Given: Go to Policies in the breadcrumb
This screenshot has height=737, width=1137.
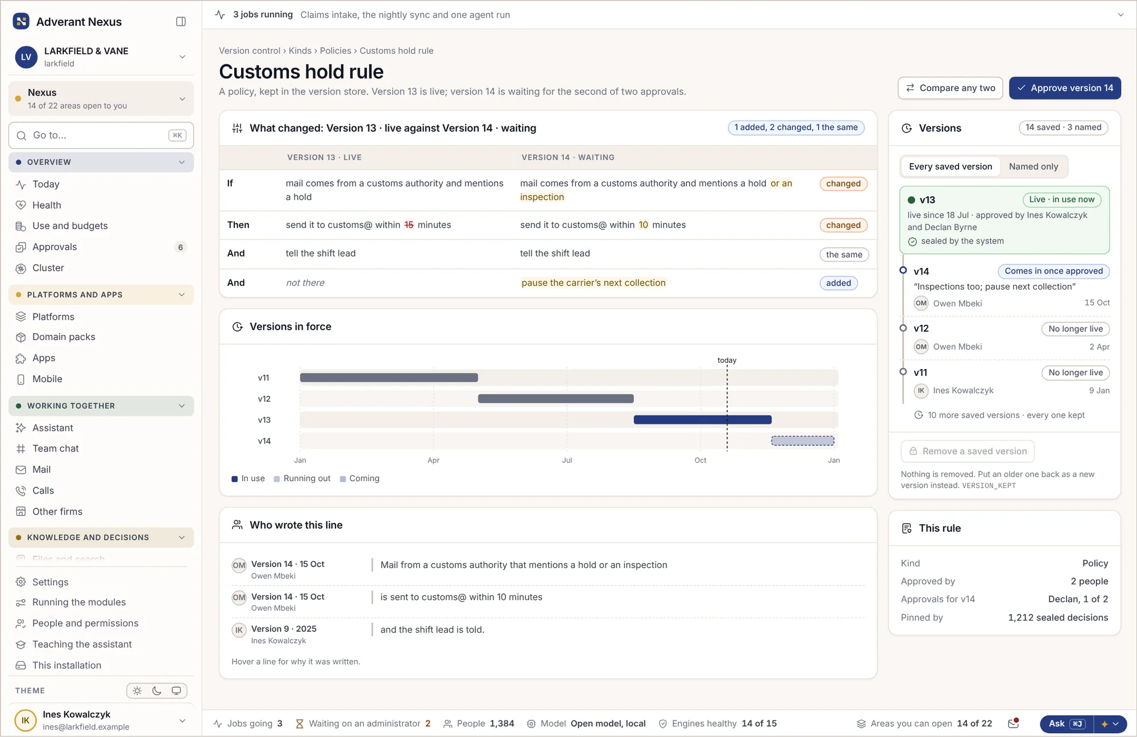Looking at the screenshot, I should [x=335, y=51].
